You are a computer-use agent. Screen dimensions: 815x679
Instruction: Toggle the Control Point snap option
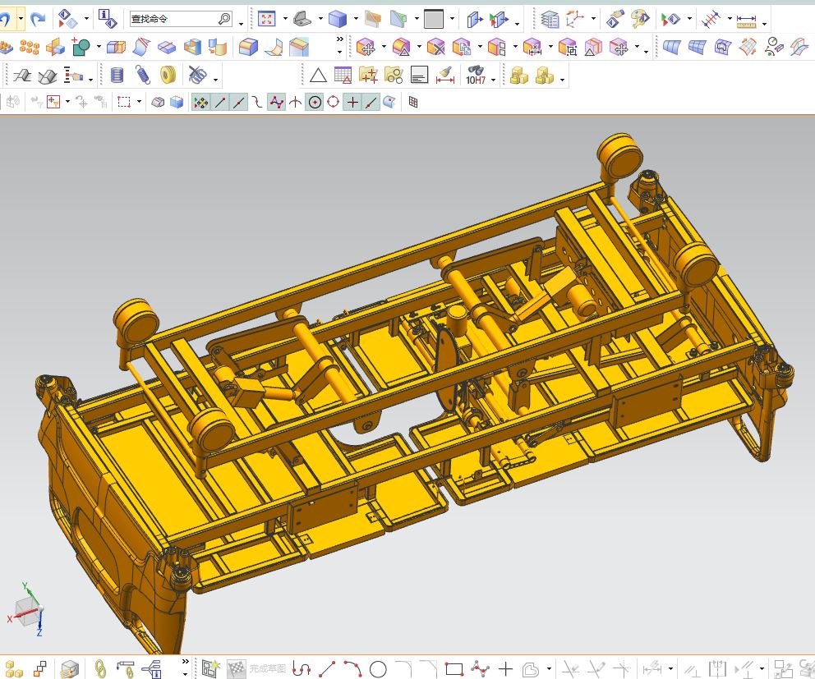pos(257,103)
